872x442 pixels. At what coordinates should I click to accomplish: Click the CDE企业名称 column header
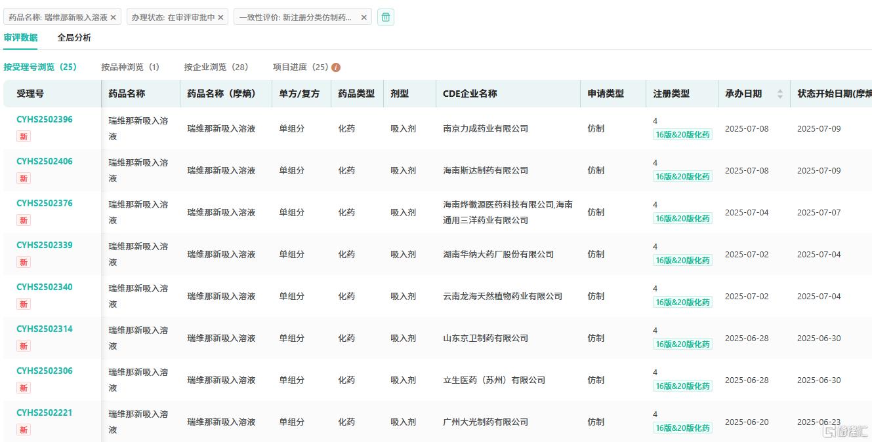click(470, 94)
